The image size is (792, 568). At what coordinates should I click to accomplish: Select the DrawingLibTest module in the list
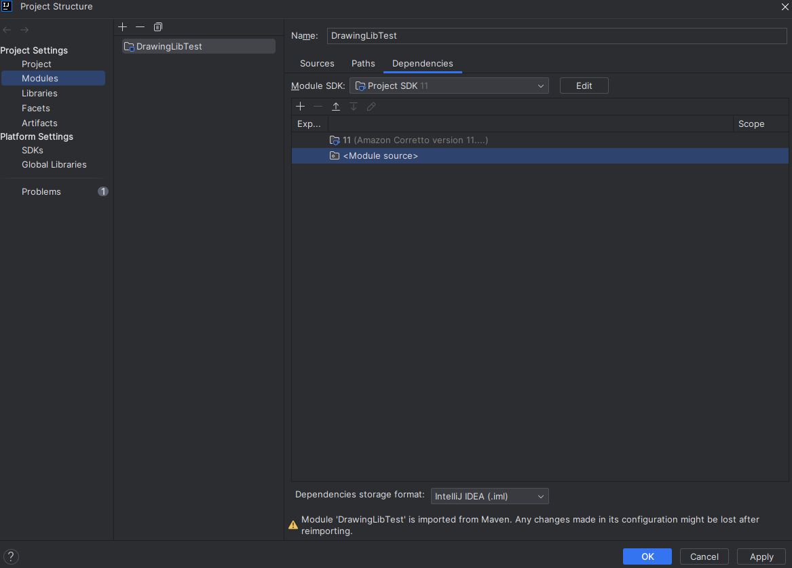click(198, 46)
